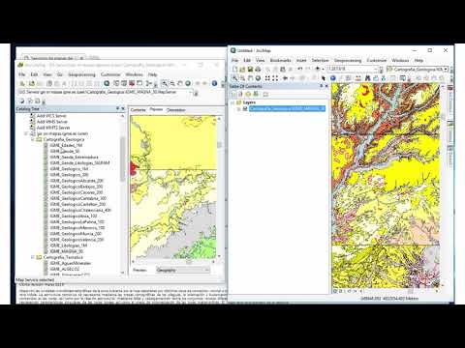Toggle the Cartografia layer visibility checkbox
The height and width of the screenshot is (348, 465).
(245, 109)
